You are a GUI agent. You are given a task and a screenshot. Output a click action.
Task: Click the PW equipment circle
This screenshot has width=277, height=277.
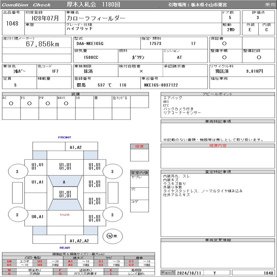(x=48, y=103)
